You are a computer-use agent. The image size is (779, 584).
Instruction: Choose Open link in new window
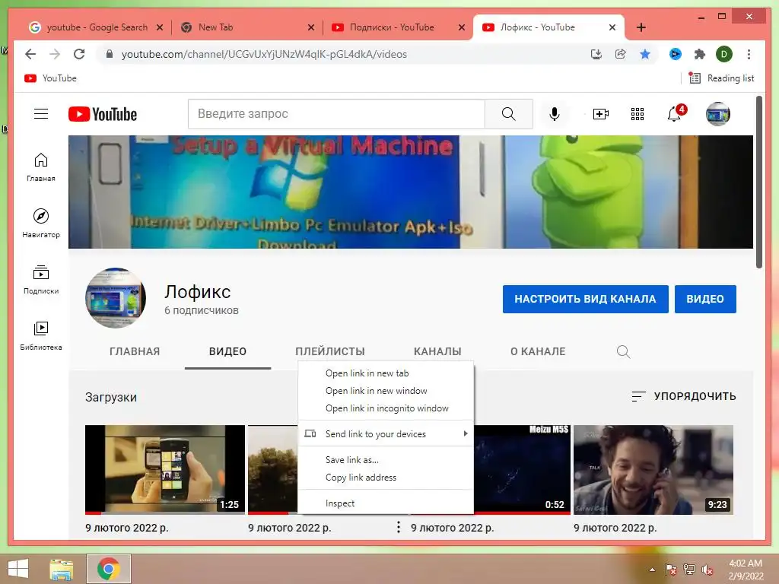[386, 391]
